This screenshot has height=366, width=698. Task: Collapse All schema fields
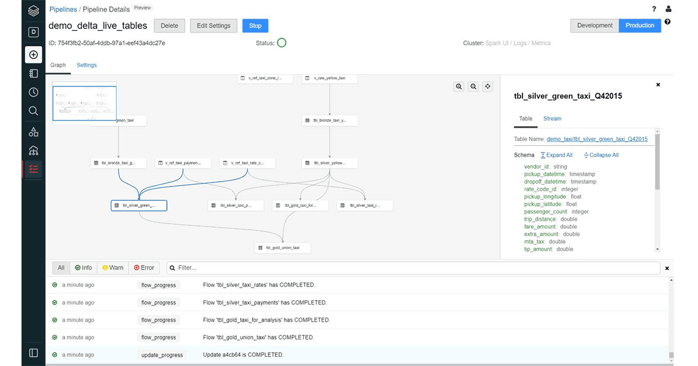click(601, 155)
